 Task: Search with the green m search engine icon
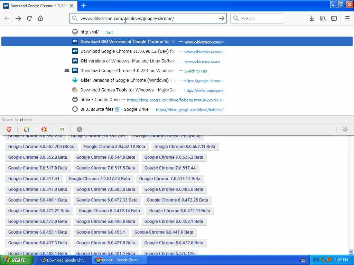pyautogui.click(x=62, y=129)
